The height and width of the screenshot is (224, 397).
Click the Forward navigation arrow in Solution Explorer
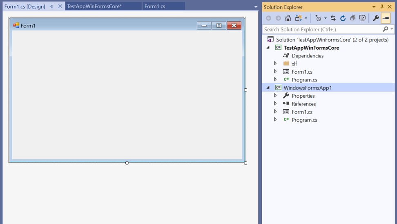[278, 18]
